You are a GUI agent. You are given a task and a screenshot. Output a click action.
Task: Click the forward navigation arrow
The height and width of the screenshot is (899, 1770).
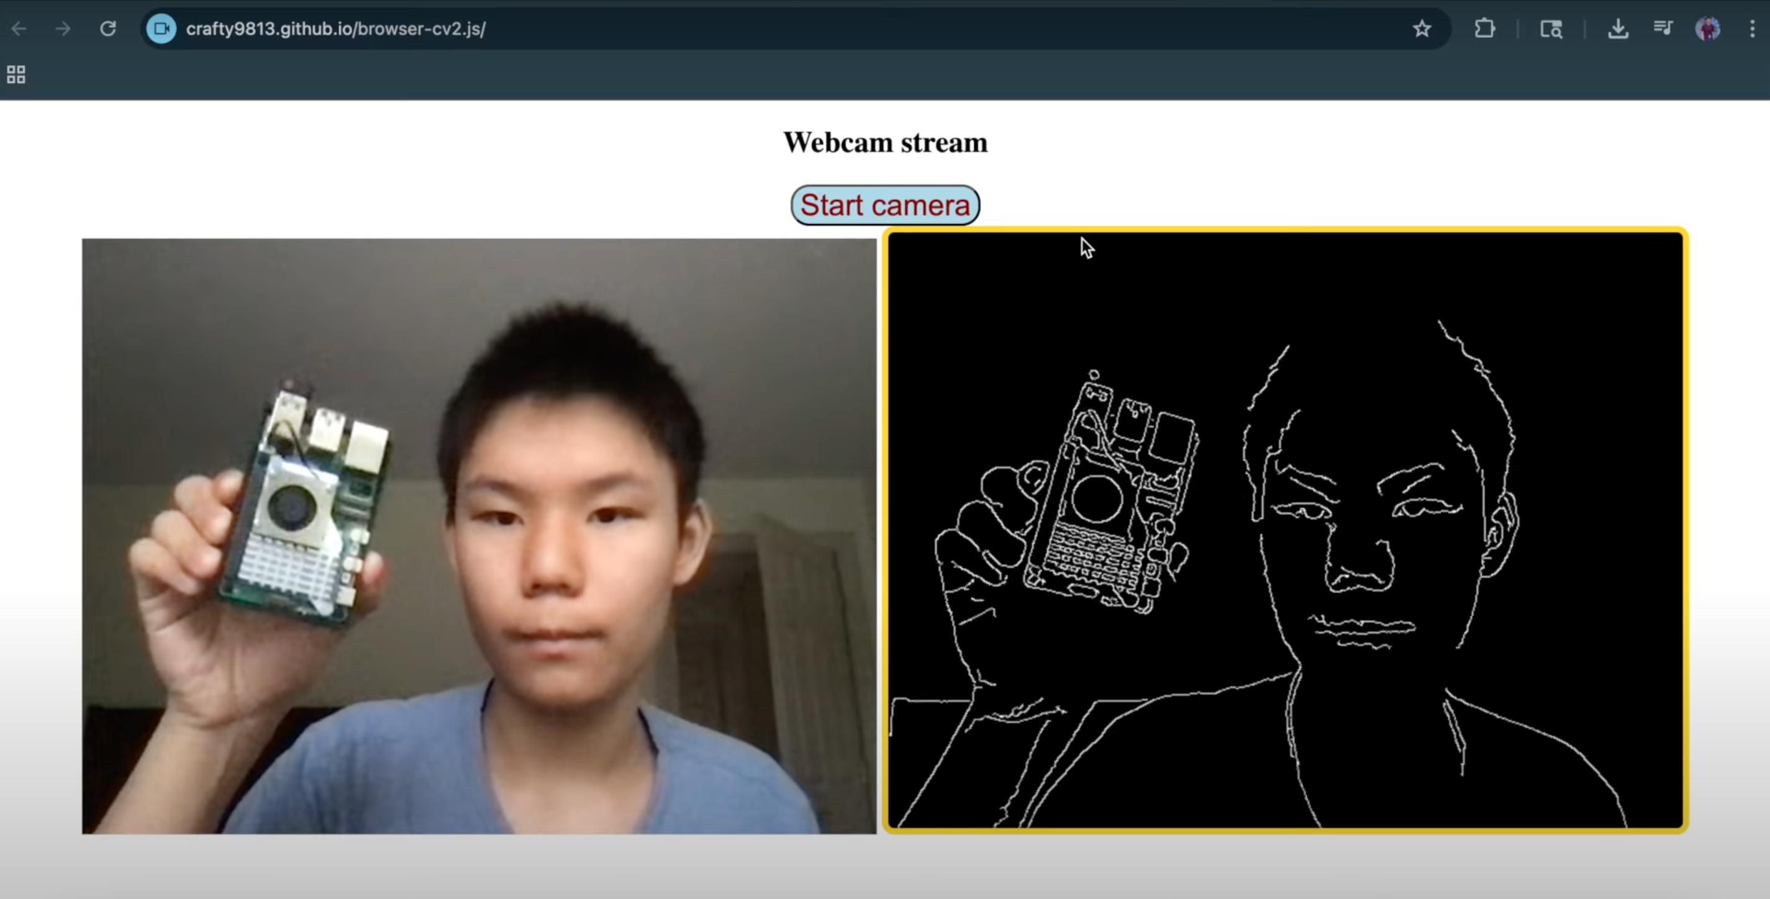coord(63,29)
